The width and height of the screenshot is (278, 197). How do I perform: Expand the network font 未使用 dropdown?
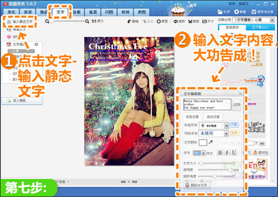[226, 133]
